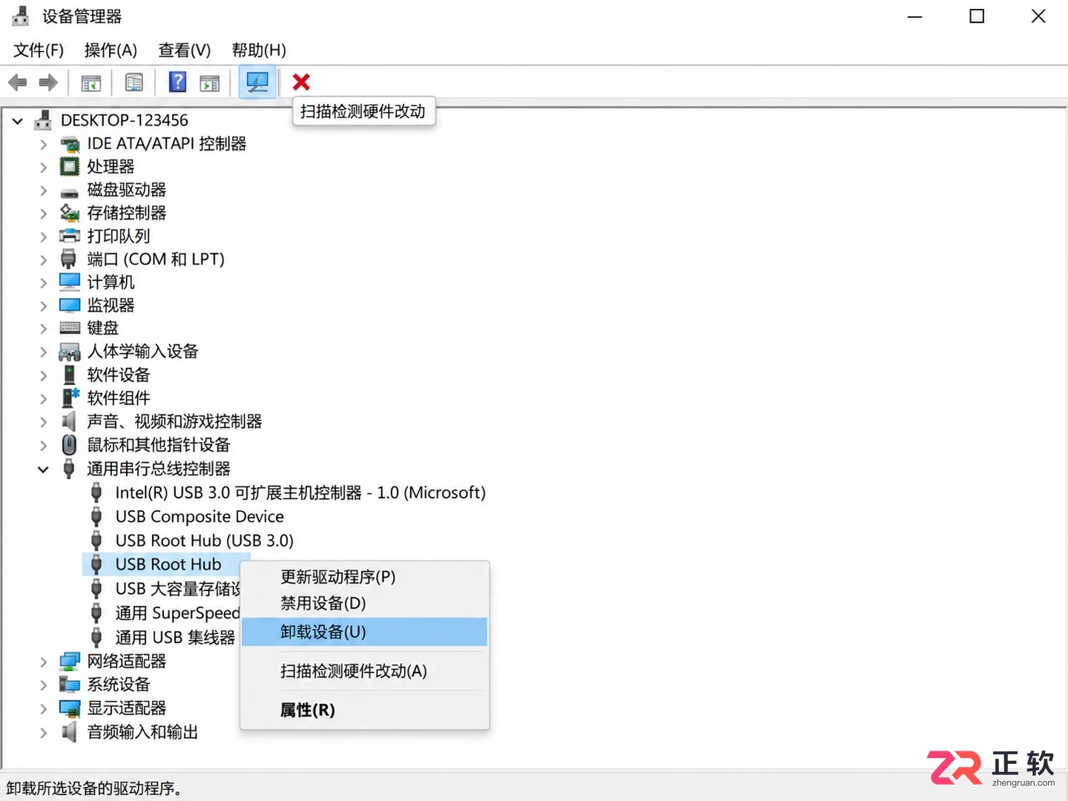
Task: Open the 文件(F) menu
Action: tap(39, 50)
